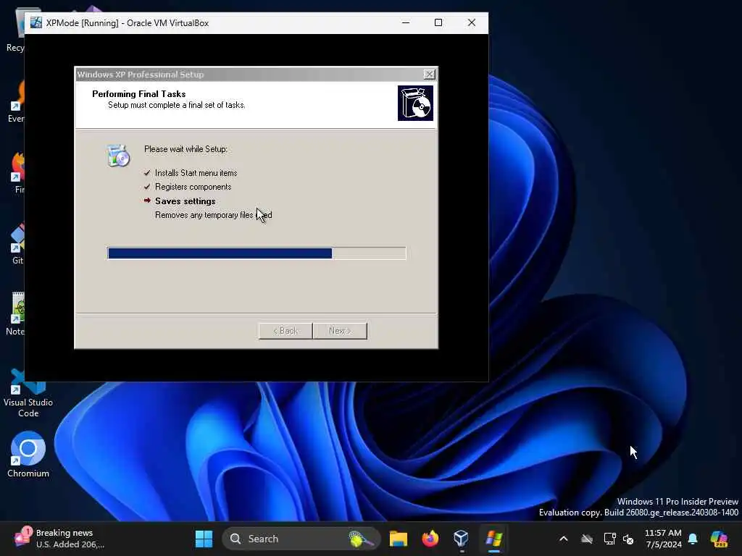Click the Saves settings step text
The width and height of the screenshot is (742, 556).
tap(185, 201)
